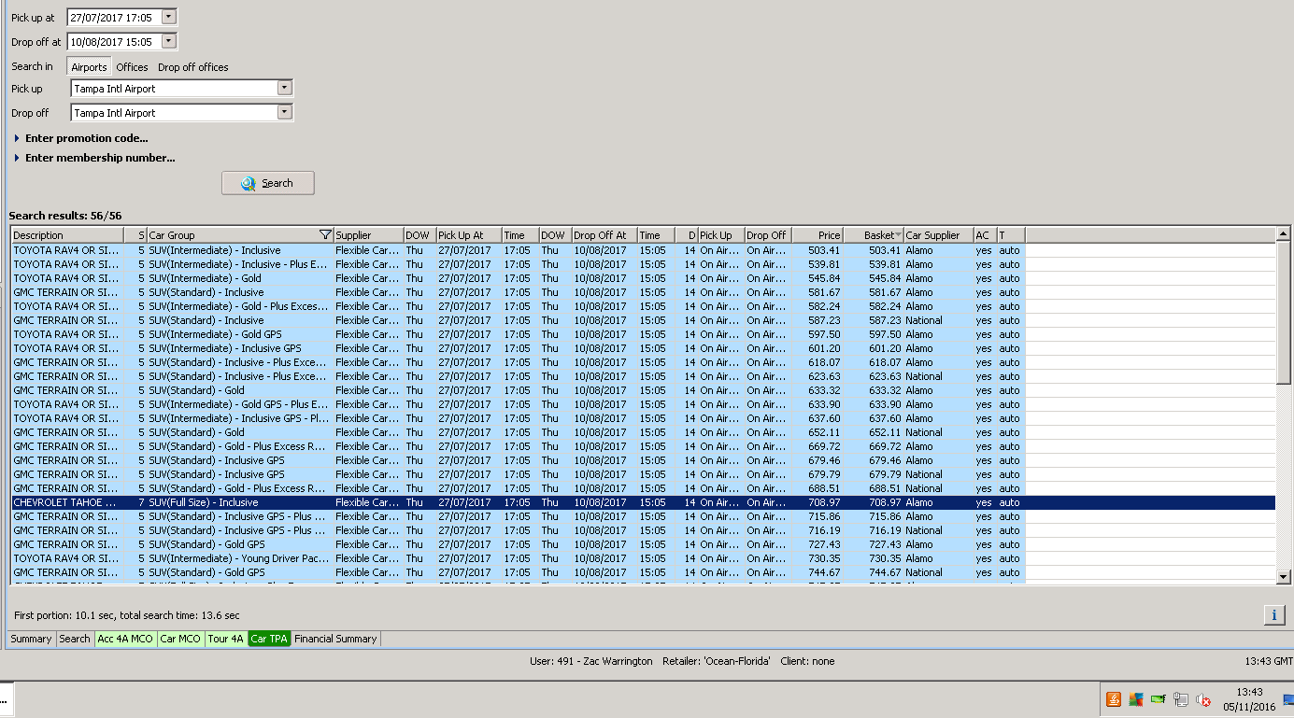Open the Acc 4A MCO tab
Image resolution: width=1294 pixels, height=718 pixels.
coord(125,639)
